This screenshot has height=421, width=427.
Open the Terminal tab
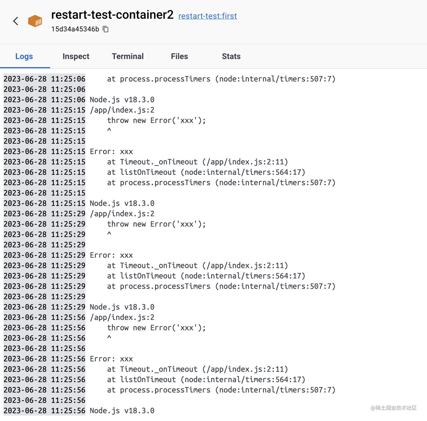coord(128,56)
